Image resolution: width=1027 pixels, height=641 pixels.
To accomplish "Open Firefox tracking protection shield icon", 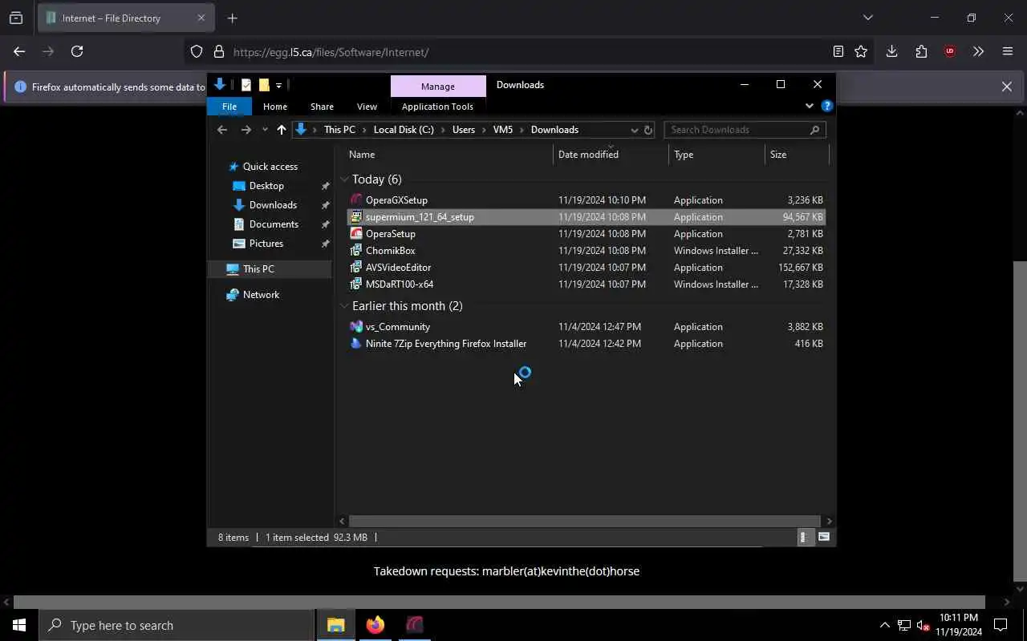I will tap(197, 52).
